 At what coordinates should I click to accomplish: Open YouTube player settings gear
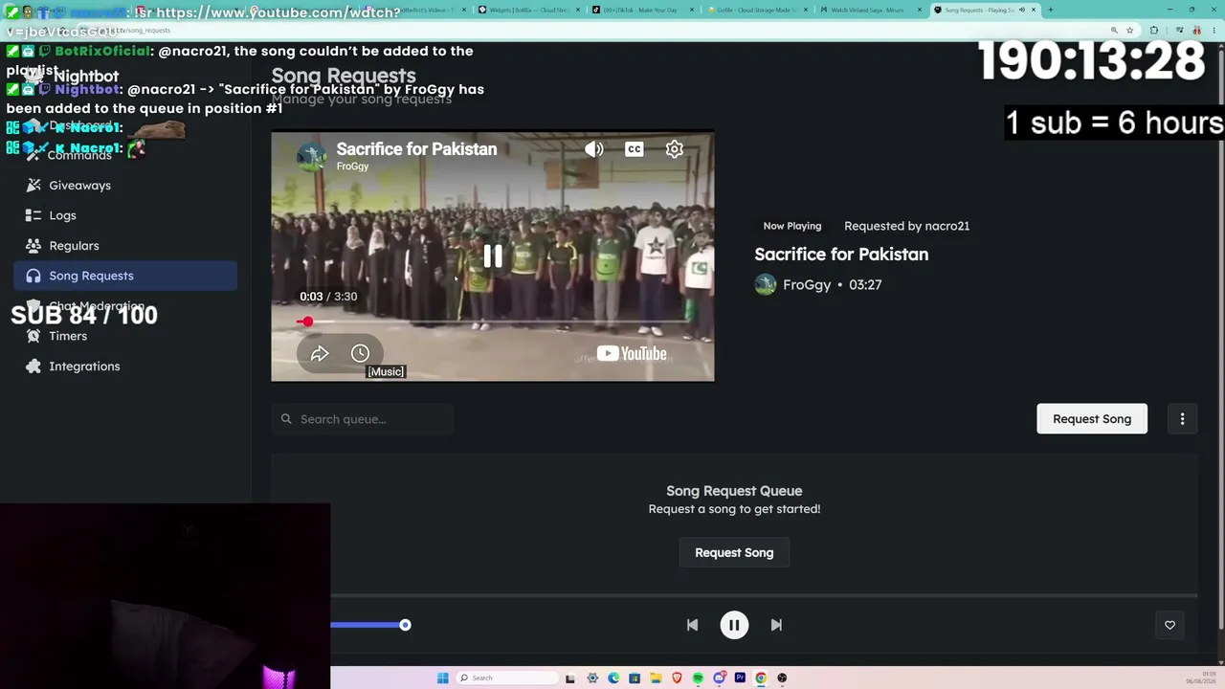(x=675, y=149)
